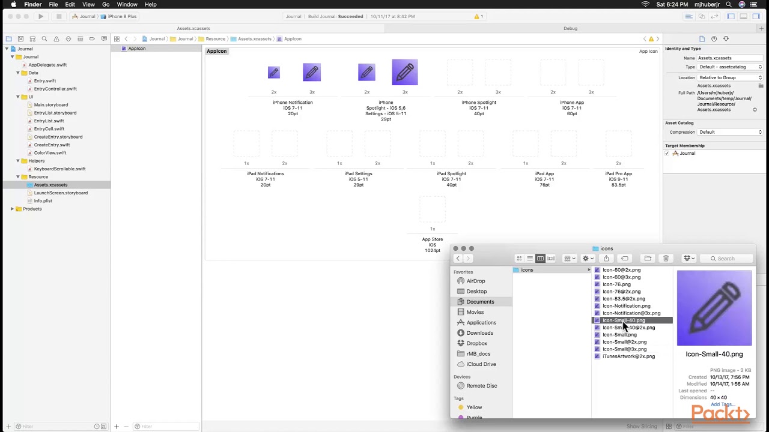The image size is (769, 432).
Task: Click the iPhone Settings 29pt 3x icon thumbnail
Action: (405, 73)
